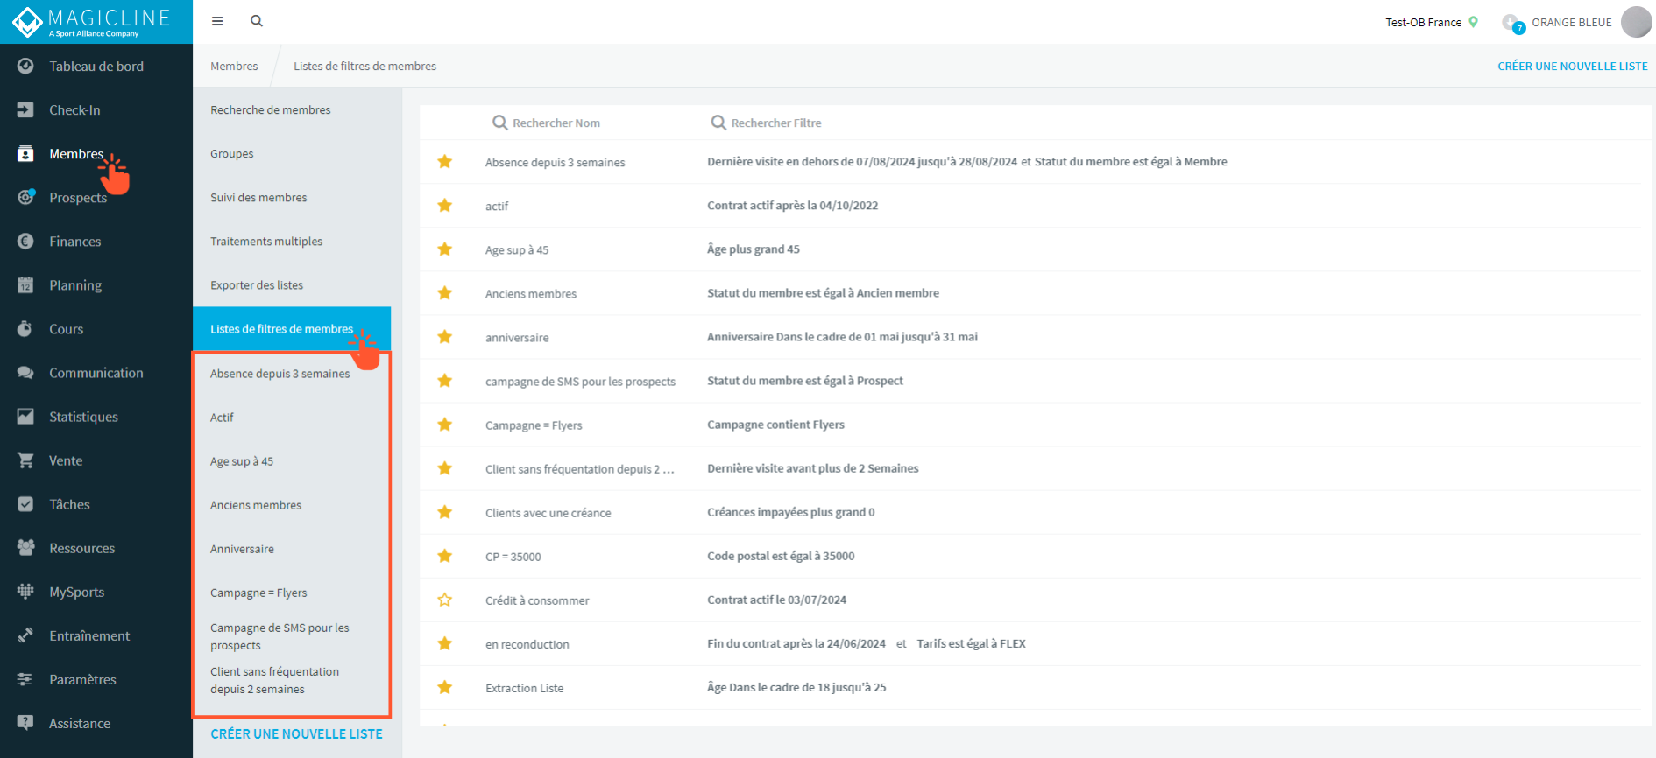Select the campagne de SMS pour les prospects row
1656x758 pixels.
point(1030,381)
